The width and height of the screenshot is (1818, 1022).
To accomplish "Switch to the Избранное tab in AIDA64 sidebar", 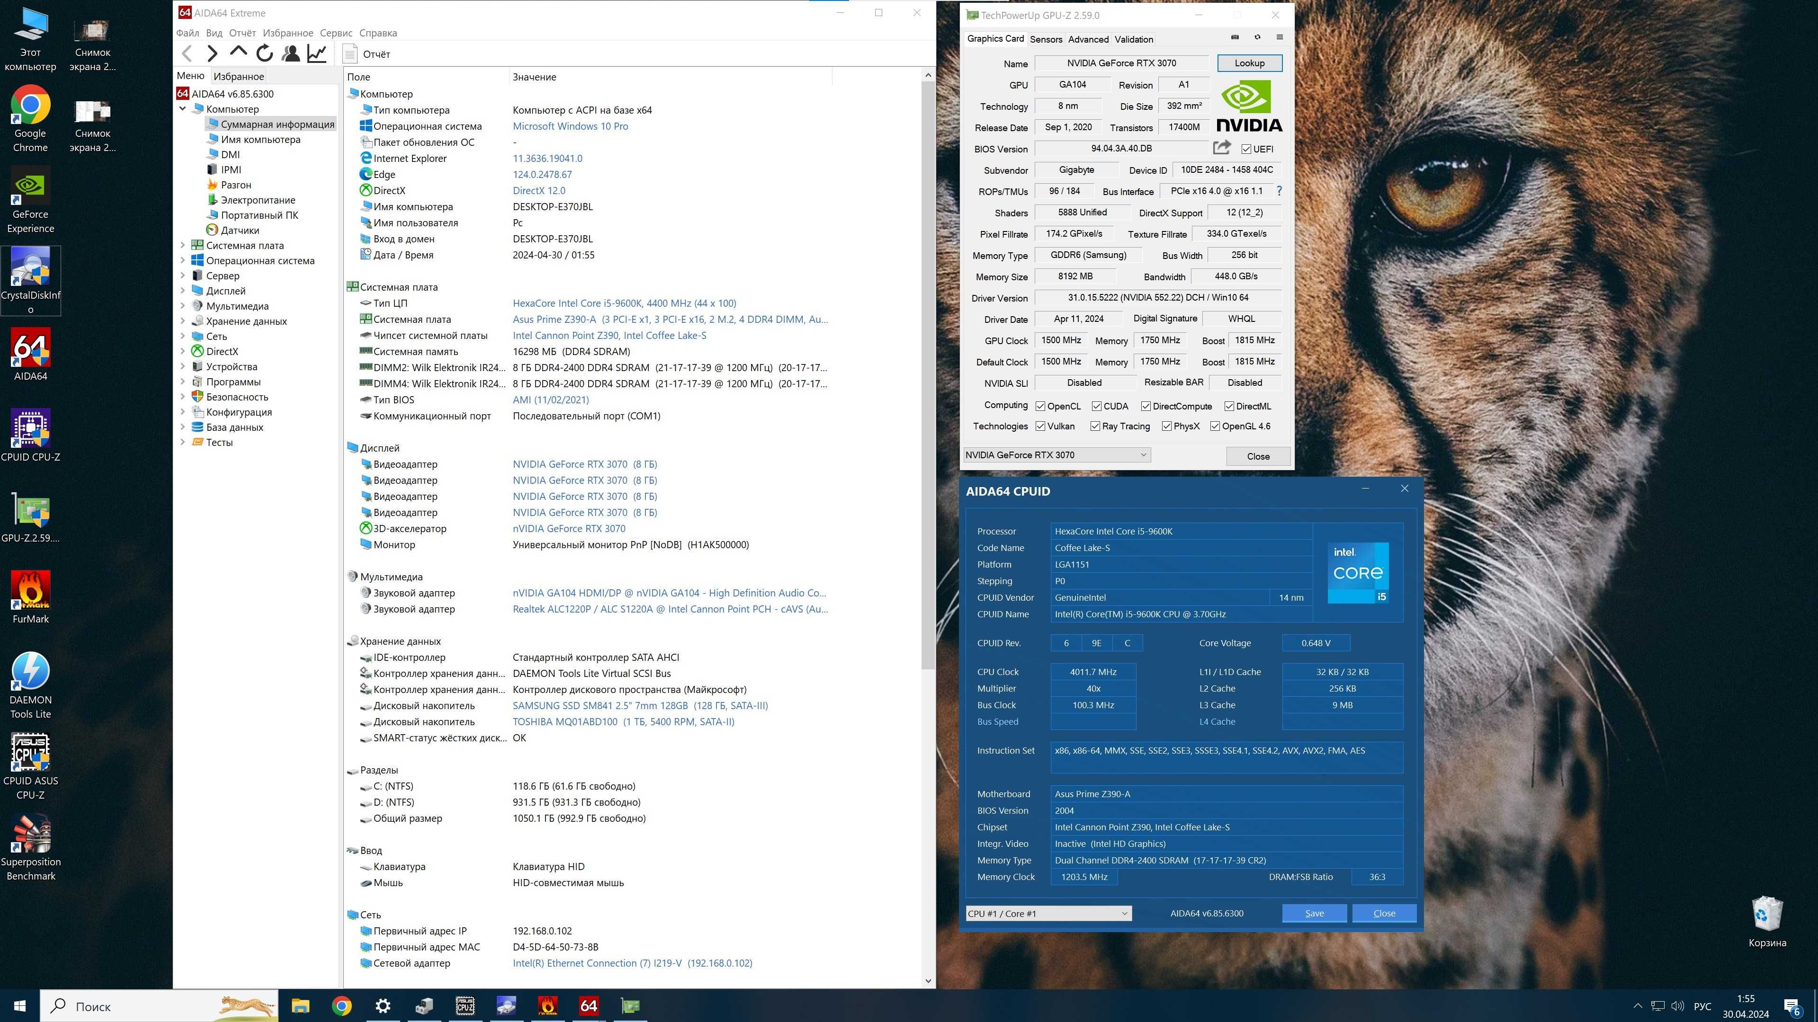I will click(239, 76).
